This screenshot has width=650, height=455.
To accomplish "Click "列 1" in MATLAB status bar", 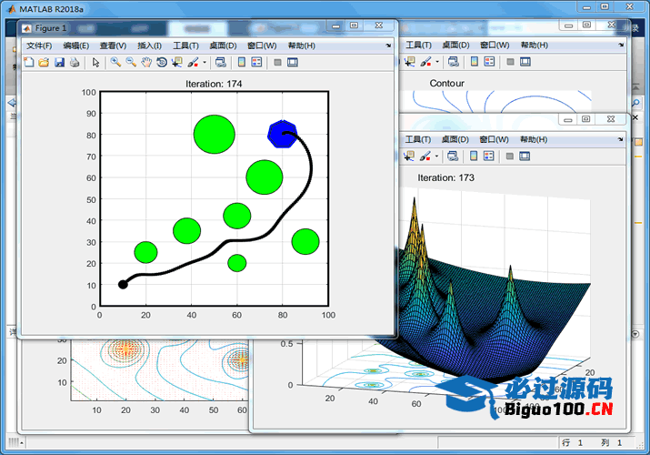I will point(612,443).
